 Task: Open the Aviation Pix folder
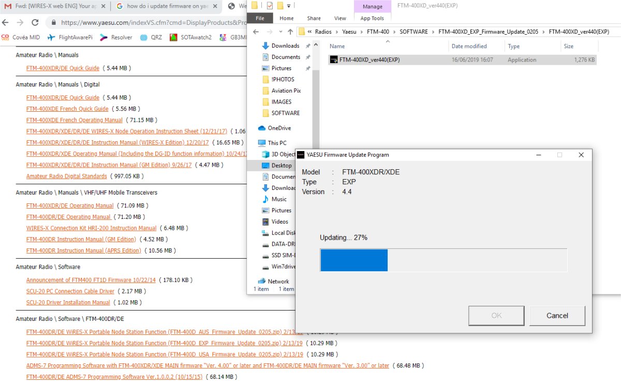tap(282, 91)
